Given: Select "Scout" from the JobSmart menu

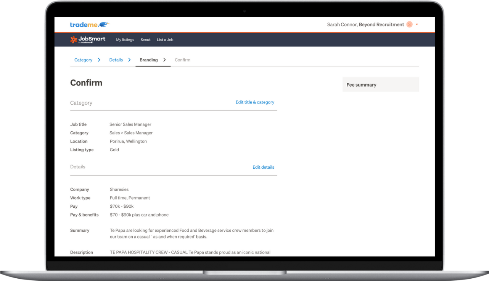Looking at the screenshot, I should pos(145,40).
